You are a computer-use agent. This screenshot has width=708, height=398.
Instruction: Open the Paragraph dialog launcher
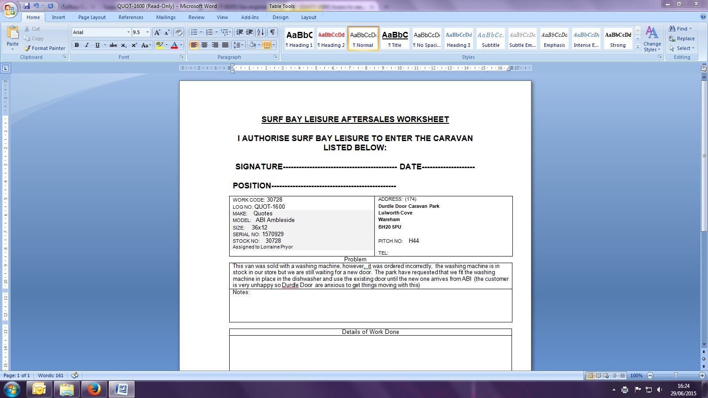tap(276, 57)
